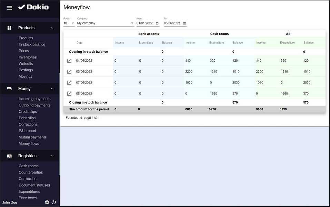Open details for 08/06/2022 row
Viewport: 330px width, 207px height.
69,93
